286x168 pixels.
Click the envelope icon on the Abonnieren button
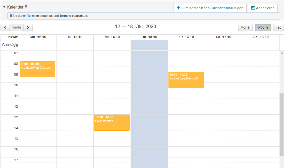click(x=253, y=8)
